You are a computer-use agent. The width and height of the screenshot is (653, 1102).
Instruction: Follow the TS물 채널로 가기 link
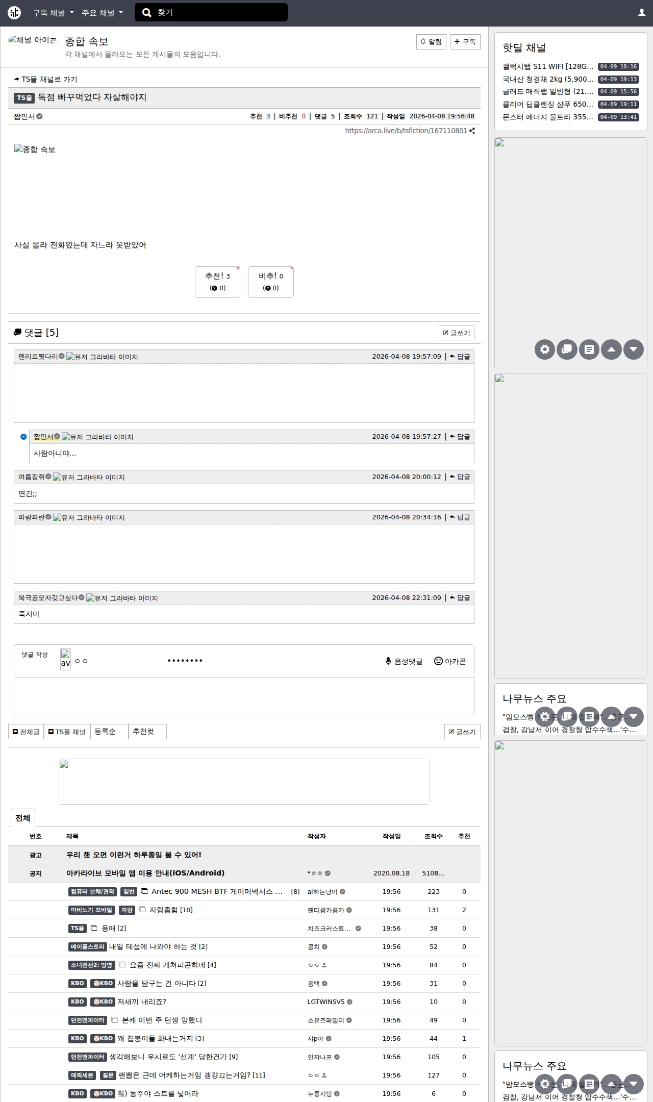click(46, 79)
